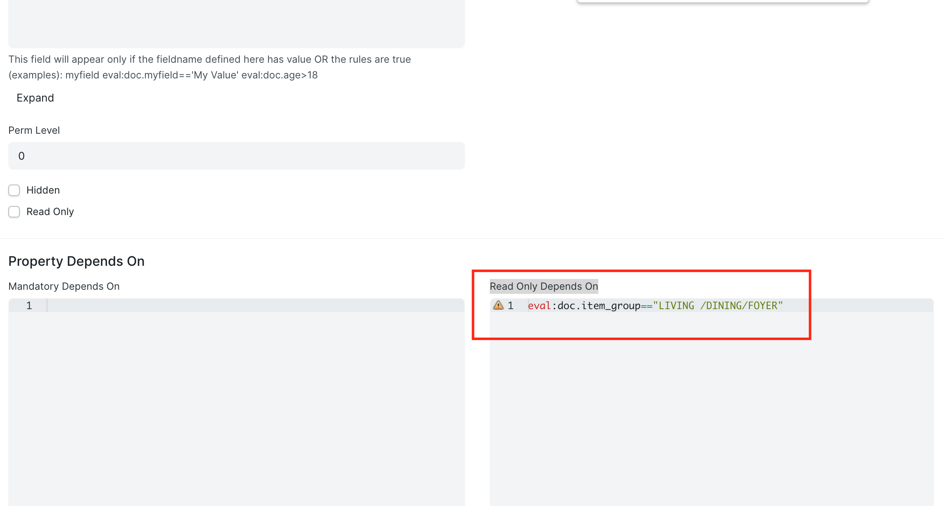Screen dimensions: 944x506
Task: Click the == operator in the code line
Action: click(647, 305)
